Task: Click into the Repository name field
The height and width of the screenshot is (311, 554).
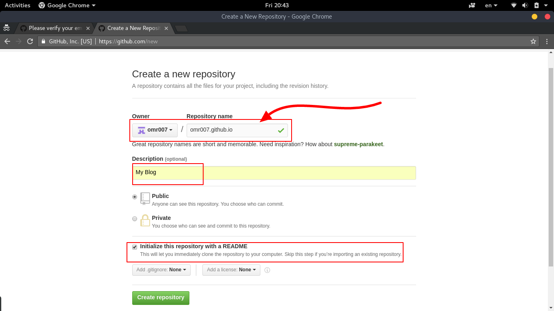Action: point(231,130)
